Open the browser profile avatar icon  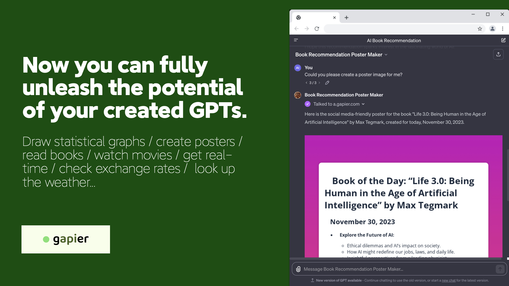(x=492, y=29)
